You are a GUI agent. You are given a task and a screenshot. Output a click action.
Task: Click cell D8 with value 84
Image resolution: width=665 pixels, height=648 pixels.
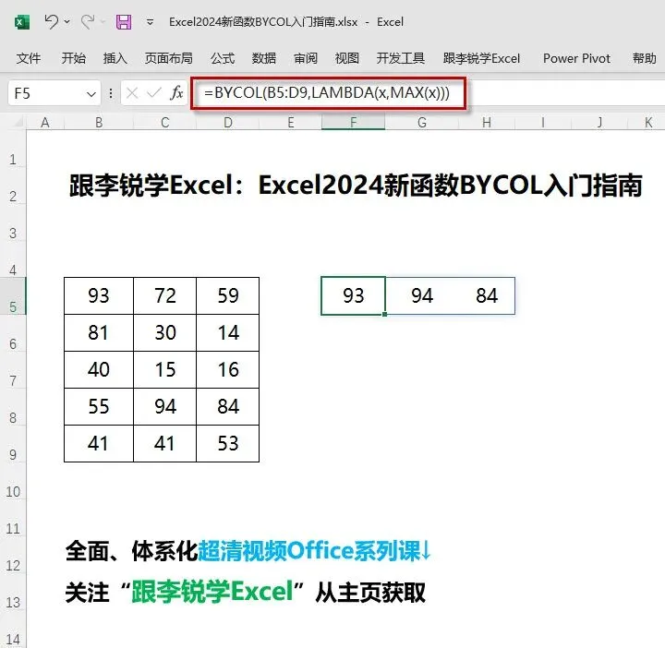pos(228,406)
